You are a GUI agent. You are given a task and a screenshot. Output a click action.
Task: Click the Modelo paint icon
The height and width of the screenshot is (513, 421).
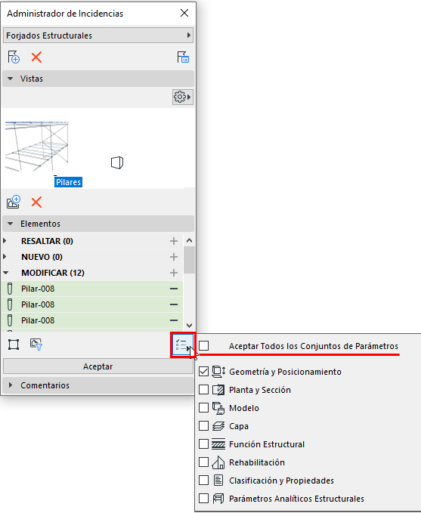click(x=218, y=408)
